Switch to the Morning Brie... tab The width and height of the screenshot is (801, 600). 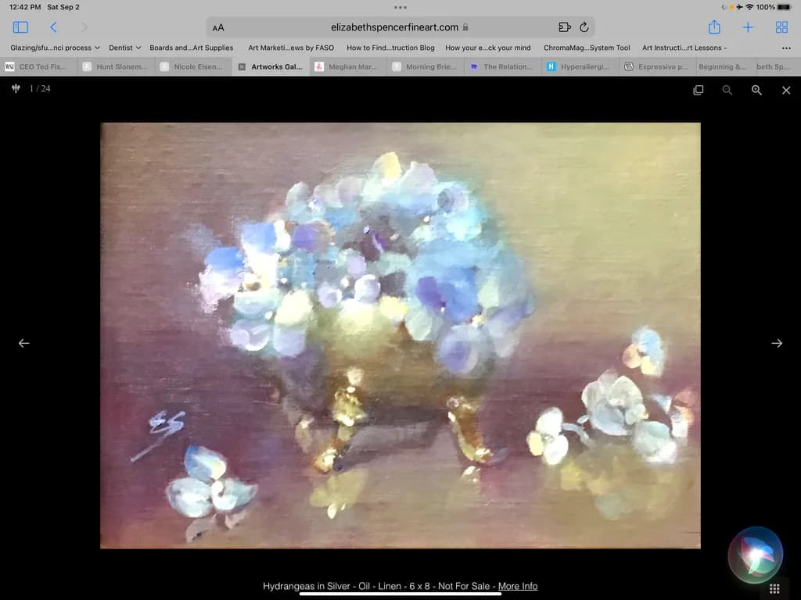pyautogui.click(x=425, y=67)
